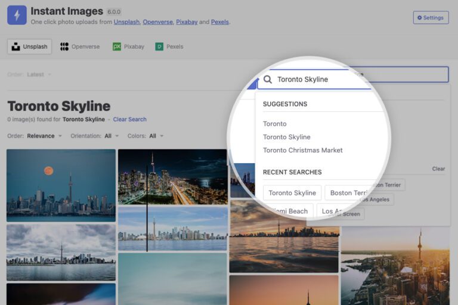
Task: Open the Settings button with gear
Action: [x=431, y=18]
